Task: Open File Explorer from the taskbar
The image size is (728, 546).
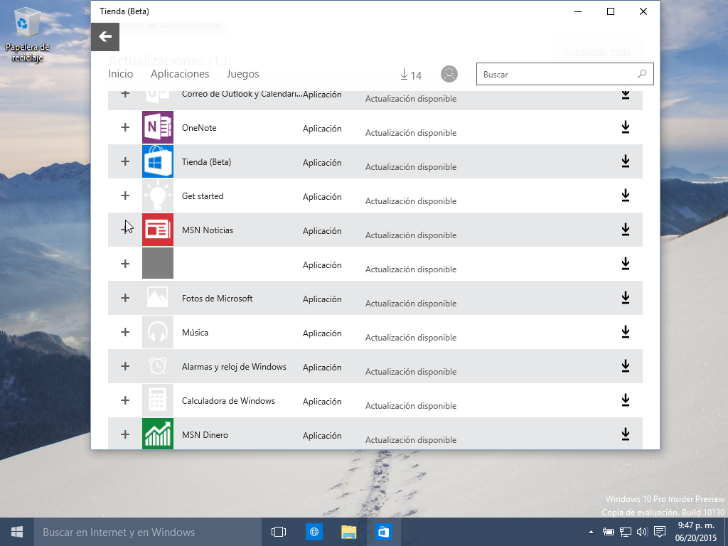Action: (x=348, y=532)
